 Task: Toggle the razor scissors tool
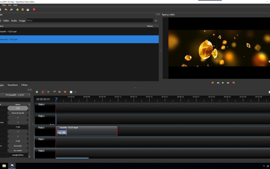(x=48, y=92)
